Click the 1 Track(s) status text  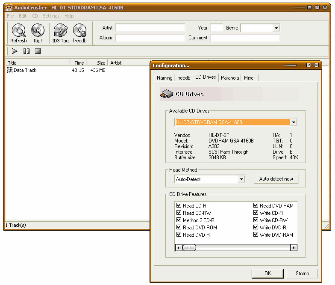pos(15,225)
